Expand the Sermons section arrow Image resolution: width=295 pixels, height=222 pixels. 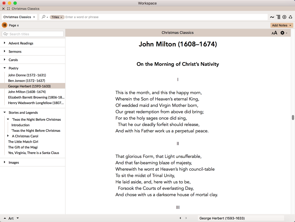coord(4,51)
